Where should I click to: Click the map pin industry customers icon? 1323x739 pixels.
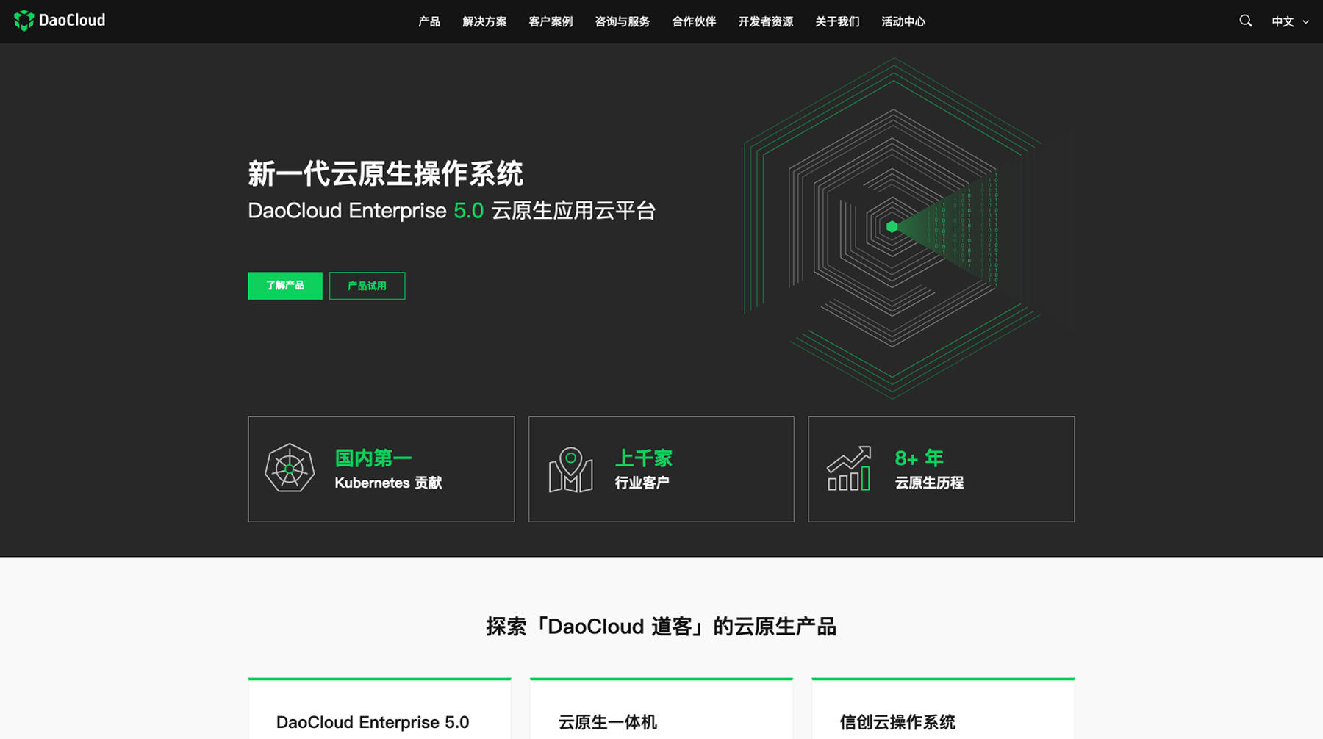(x=570, y=470)
